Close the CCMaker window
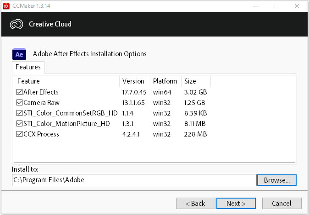The height and width of the screenshot is (215, 309). coord(298,5)
